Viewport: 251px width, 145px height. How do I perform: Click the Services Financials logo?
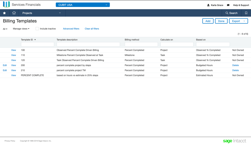pos(22,5)
